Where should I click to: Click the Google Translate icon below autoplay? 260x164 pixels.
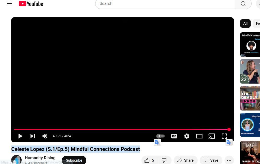[x=157, y=142]
